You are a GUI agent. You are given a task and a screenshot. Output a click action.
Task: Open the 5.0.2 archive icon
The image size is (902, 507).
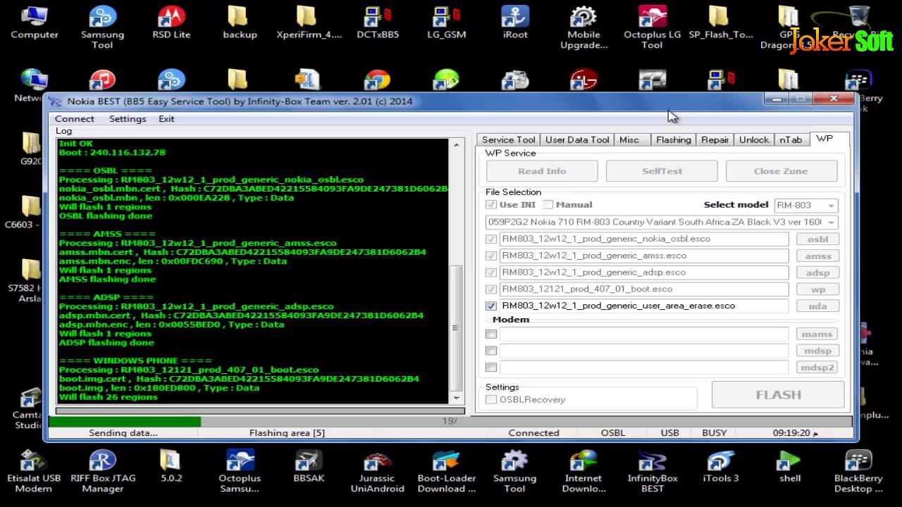pyautogui.click(x=171, y=465)
